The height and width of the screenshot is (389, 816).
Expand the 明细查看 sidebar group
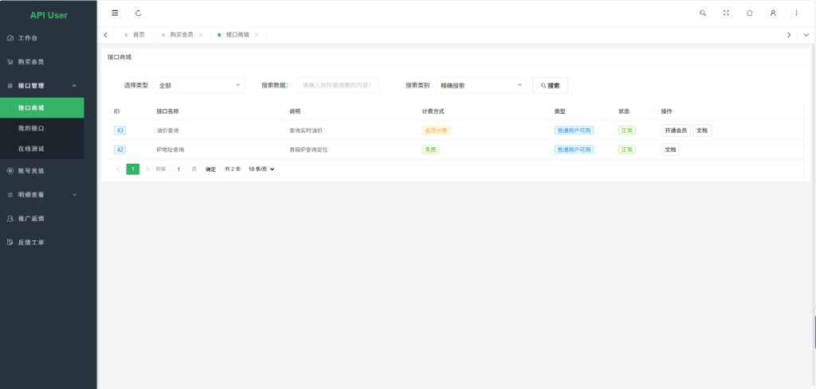click(x=49, y=195)
